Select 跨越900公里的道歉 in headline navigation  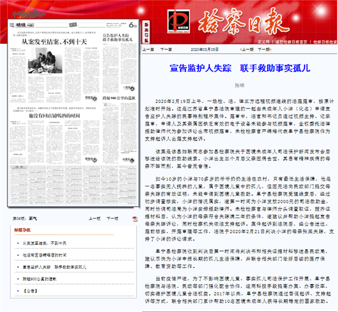[40, 279]
